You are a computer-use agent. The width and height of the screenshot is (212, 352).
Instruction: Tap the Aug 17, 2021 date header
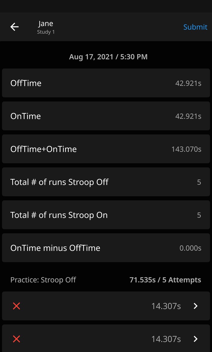(x=108, y=57)
